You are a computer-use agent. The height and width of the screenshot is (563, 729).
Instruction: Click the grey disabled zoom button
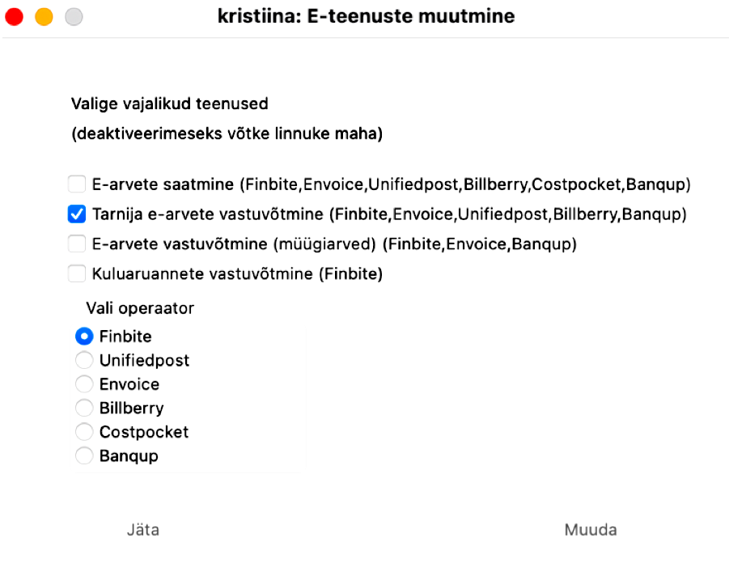pos(74,17)
